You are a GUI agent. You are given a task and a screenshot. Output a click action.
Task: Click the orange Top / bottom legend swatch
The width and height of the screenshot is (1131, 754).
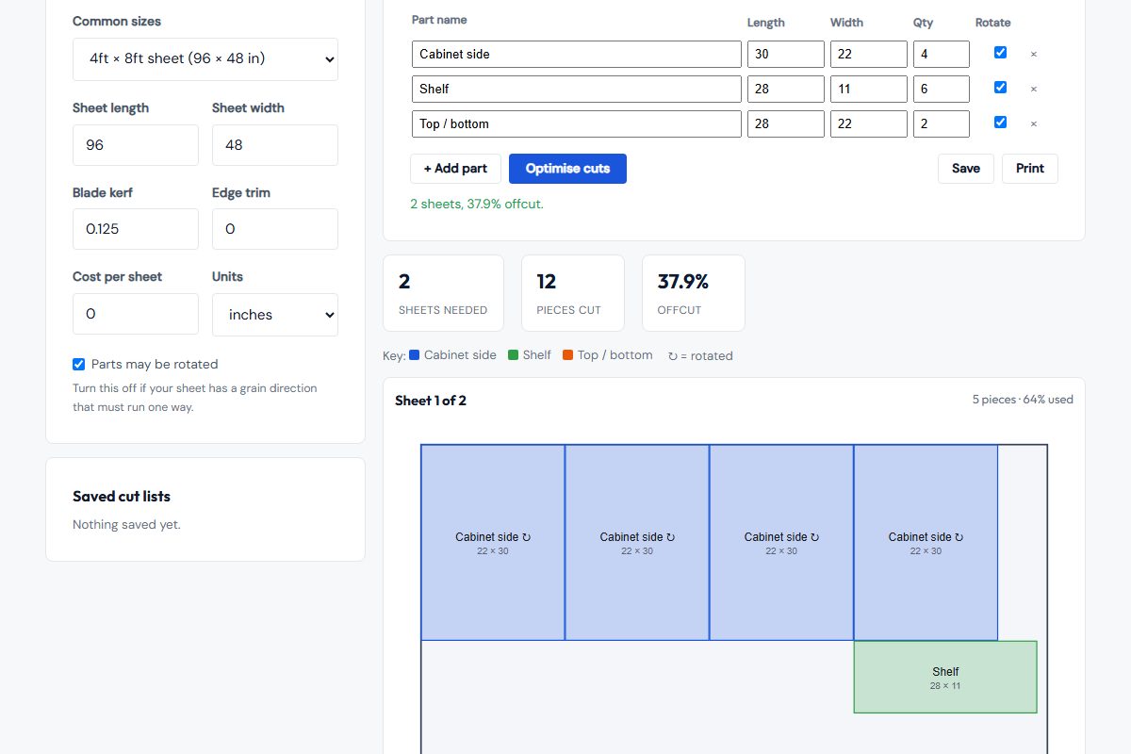click(x=567, y=355)
